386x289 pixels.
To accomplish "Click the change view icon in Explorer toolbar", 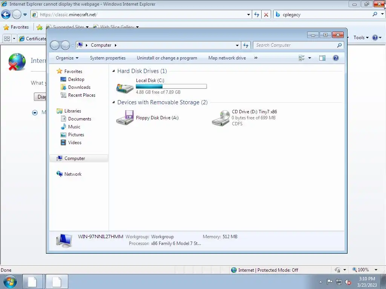I will pos(302,58).
